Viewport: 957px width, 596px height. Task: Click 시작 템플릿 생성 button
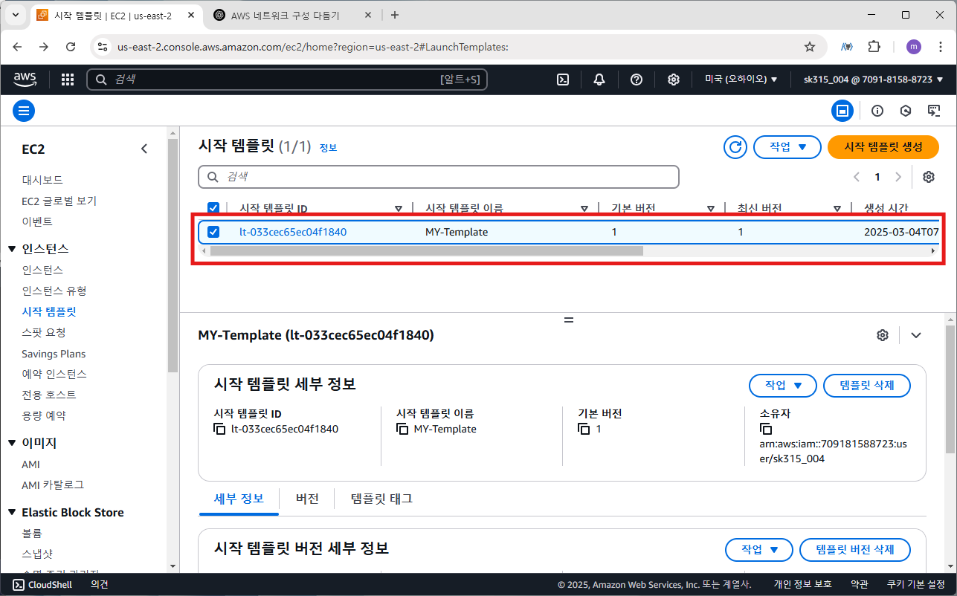(883, 147)
